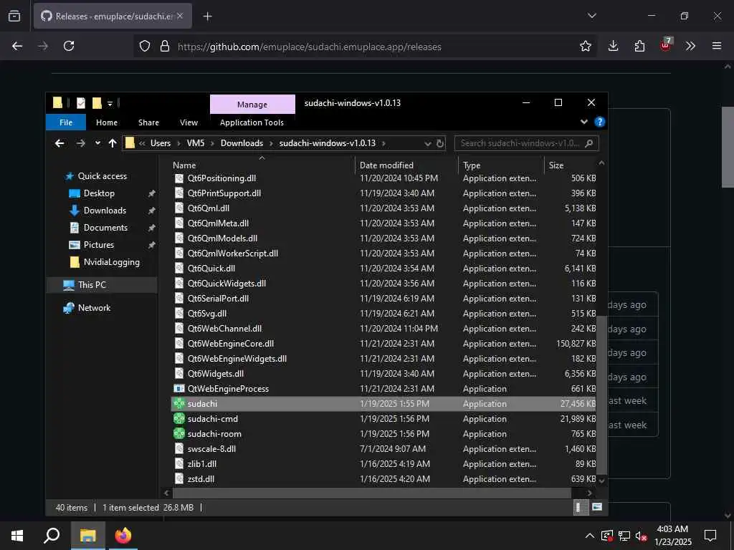The height and width of the screenshot is (550, 734).
Task: Refresh the Explorer folder view
Action: 440,143
